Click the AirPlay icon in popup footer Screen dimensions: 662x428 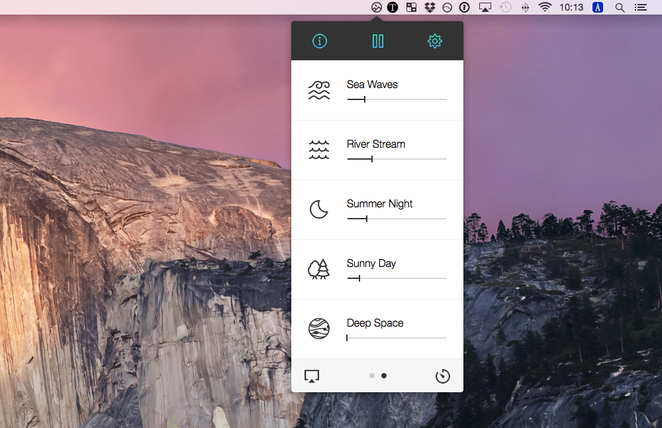tap(312, 376)
